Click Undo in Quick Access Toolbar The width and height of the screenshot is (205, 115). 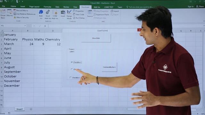pyautogui.click(x=6, y=1)
